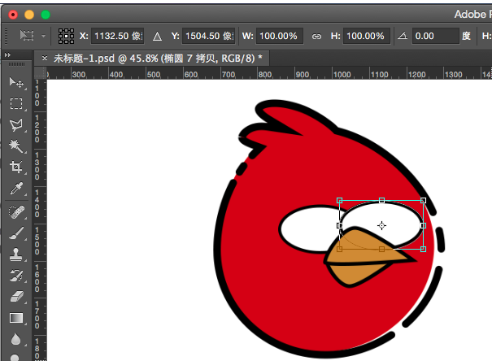
Task: Select the Spot Healing Brush tool
Action: pos(16,212)
